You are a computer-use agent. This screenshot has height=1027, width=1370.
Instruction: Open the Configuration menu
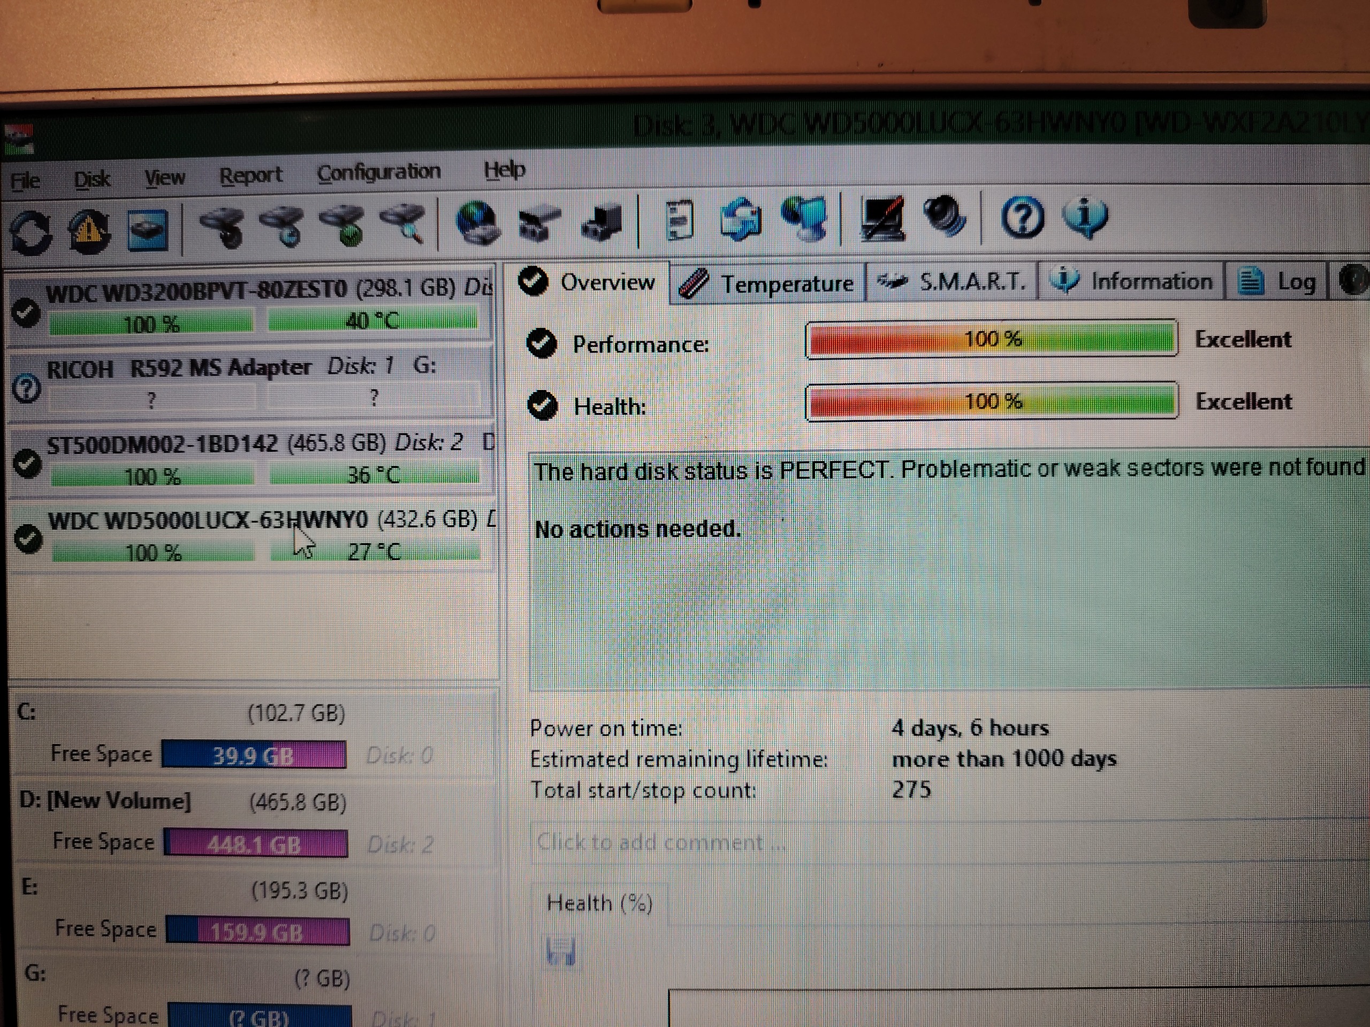click(378, 172)
